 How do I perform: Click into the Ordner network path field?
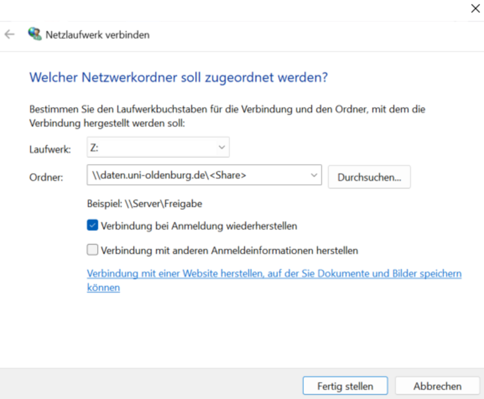(195, 175)
